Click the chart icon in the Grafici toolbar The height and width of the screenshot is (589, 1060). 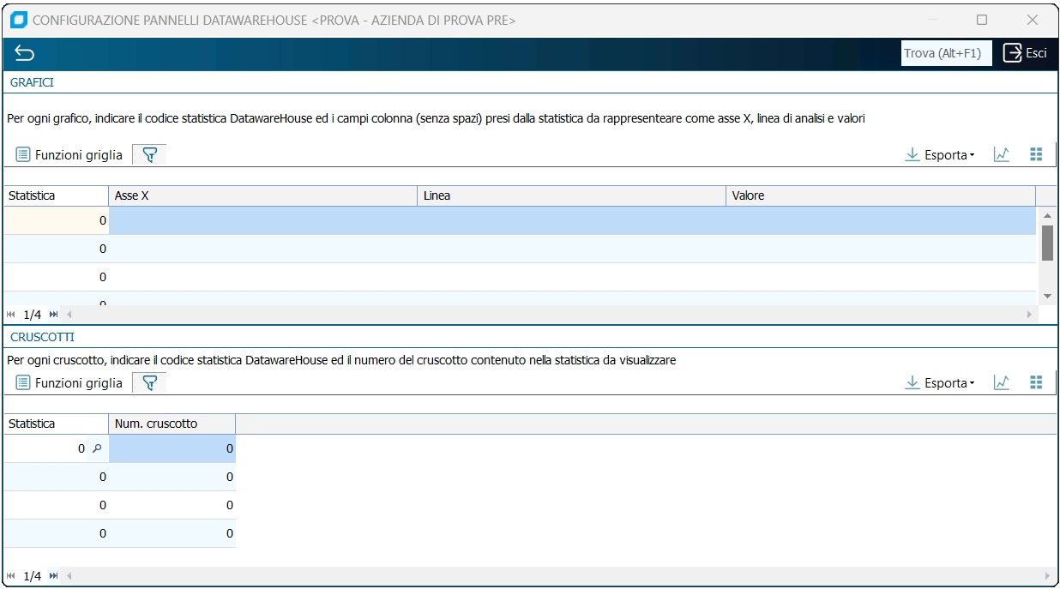(1001, 155)
